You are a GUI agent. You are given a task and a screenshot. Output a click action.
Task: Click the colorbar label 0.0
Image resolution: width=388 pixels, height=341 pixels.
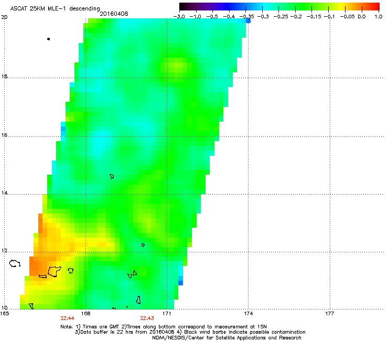coord(362,17)
